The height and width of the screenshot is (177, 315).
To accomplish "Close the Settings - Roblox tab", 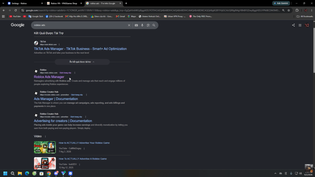I will [x=42, y=3].
